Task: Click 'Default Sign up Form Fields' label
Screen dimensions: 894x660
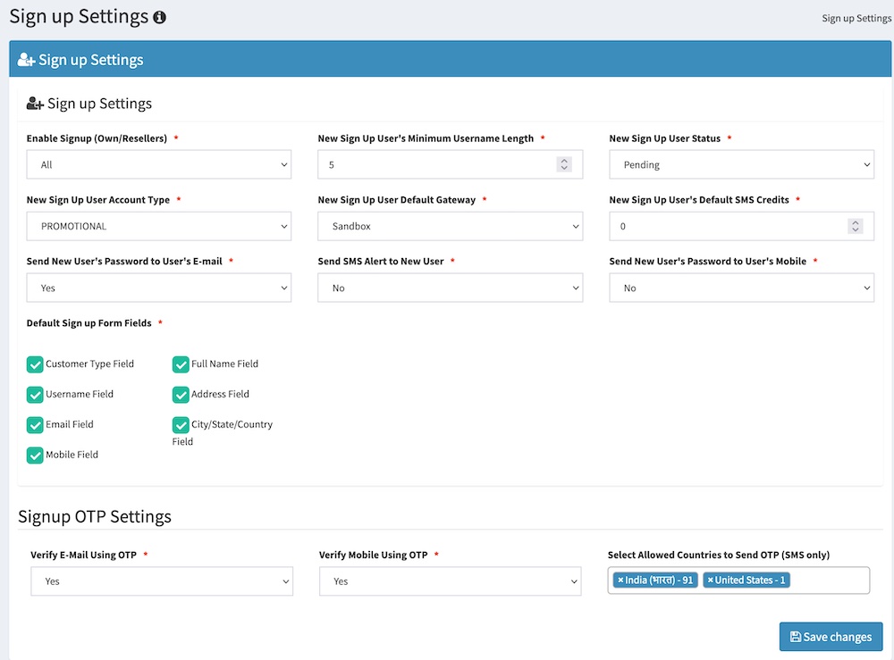Action: click(89, 323)
